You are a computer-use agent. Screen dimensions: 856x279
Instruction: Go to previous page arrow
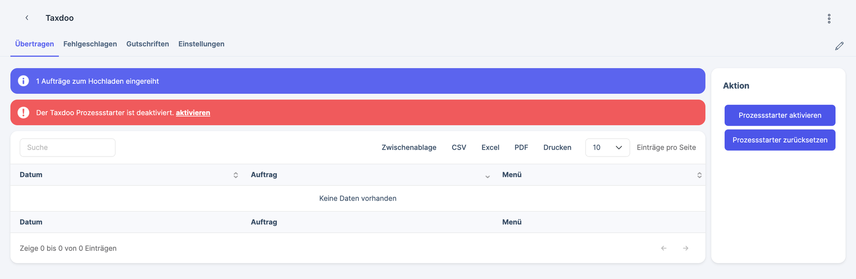pos(663,248)
